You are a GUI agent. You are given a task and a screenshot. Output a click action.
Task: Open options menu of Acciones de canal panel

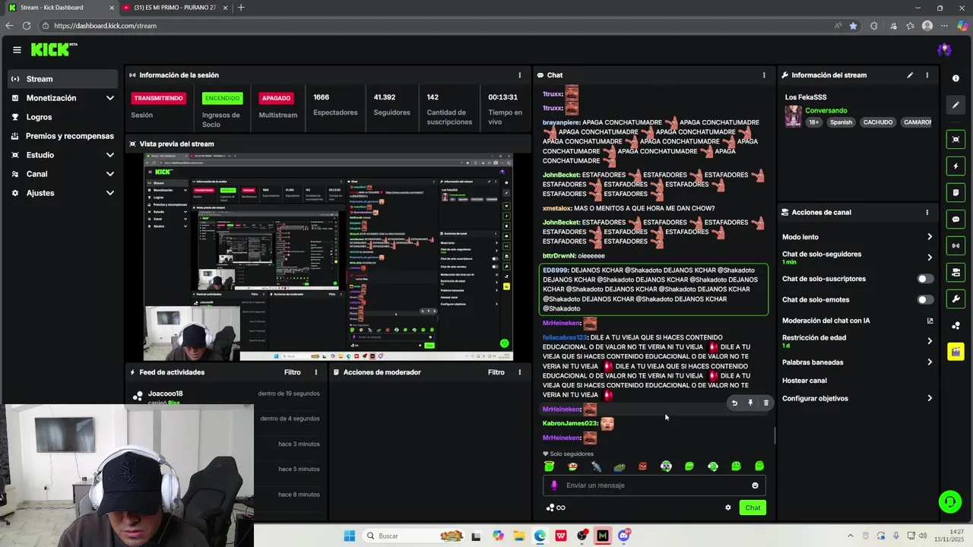coord(927,213)
